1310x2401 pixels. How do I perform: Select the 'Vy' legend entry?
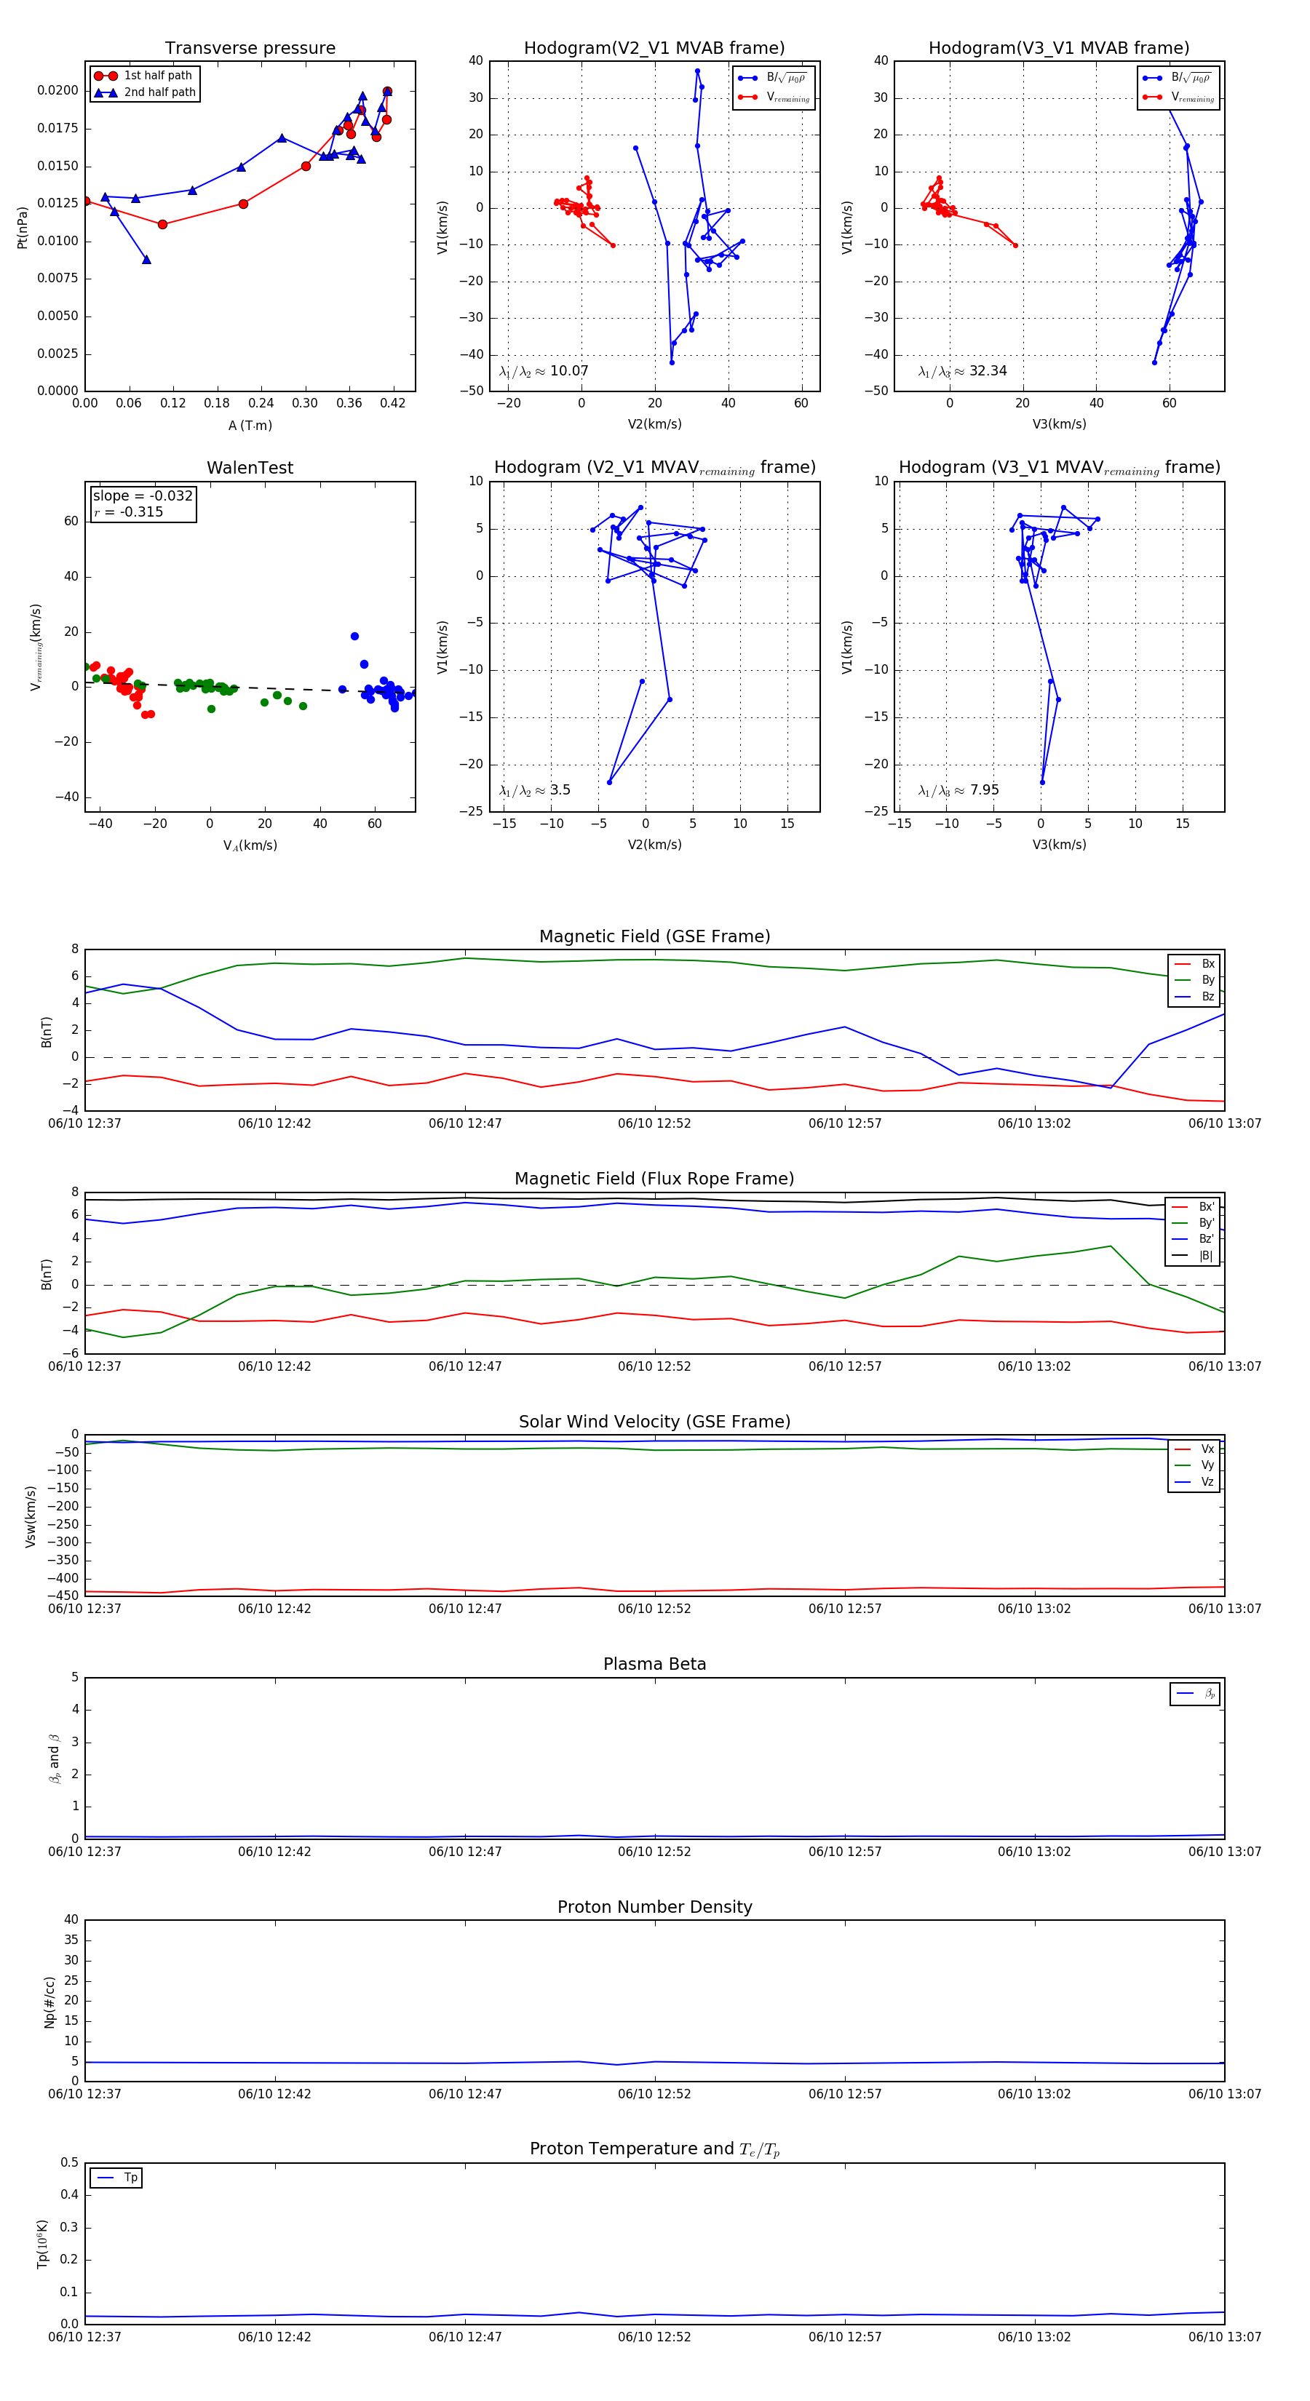point(1194,1465)
